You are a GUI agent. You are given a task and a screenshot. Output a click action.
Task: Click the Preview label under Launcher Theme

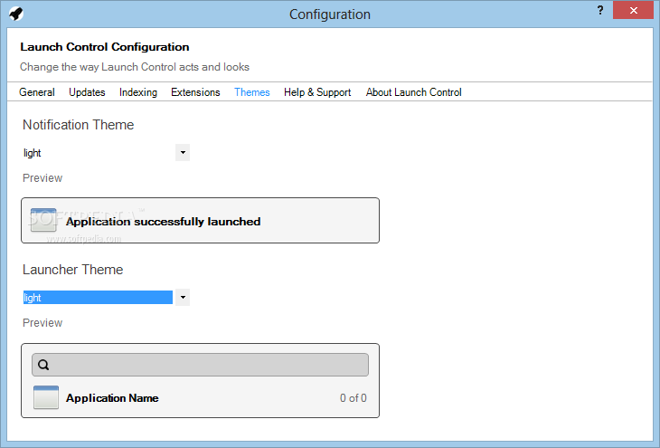coord(42,323)
